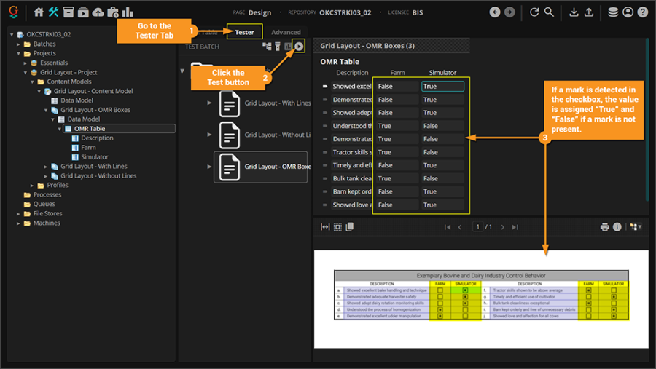
Task: Expand Grid Layout - With Lines node
Action: pyautogui.click(x=48, y=167)
